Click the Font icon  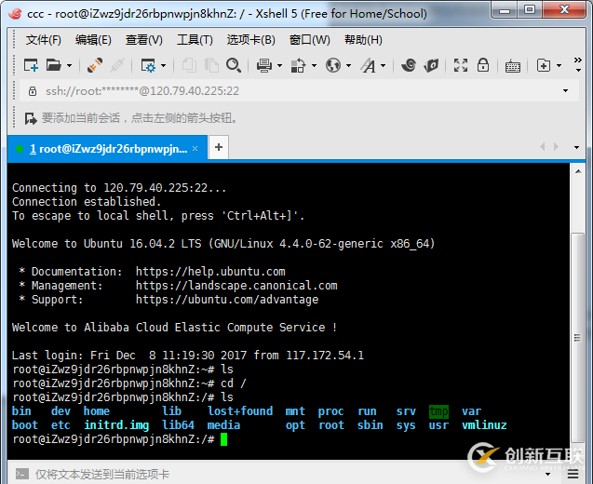tap(368, 65)
